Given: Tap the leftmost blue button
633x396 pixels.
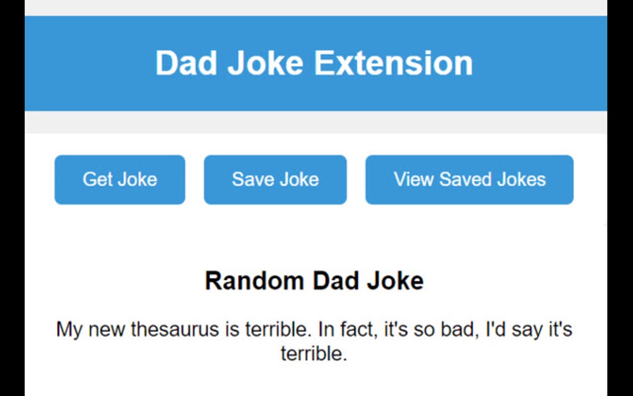Looking at the screenshot, I should pyautogui.click(x=120, y=179).
